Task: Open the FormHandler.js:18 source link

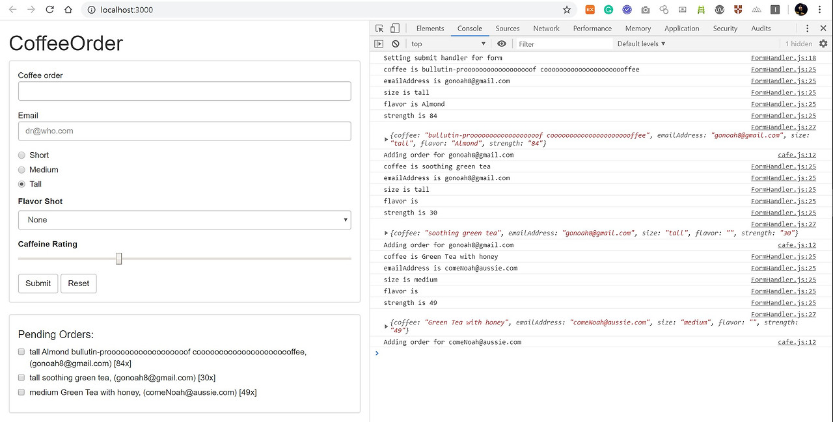Action: 784,58
